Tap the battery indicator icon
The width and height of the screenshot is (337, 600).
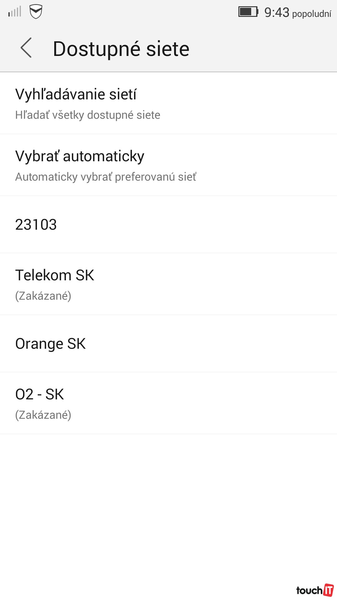pyautogui.click(x=248, y=12)
